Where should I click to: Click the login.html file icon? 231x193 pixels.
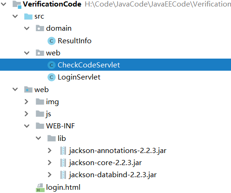(x=40, y=187)
